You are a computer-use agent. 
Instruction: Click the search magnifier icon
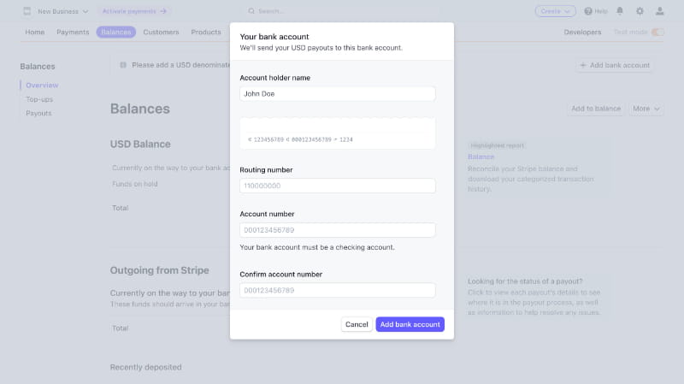pyautogui.click(x=251, y=11)
